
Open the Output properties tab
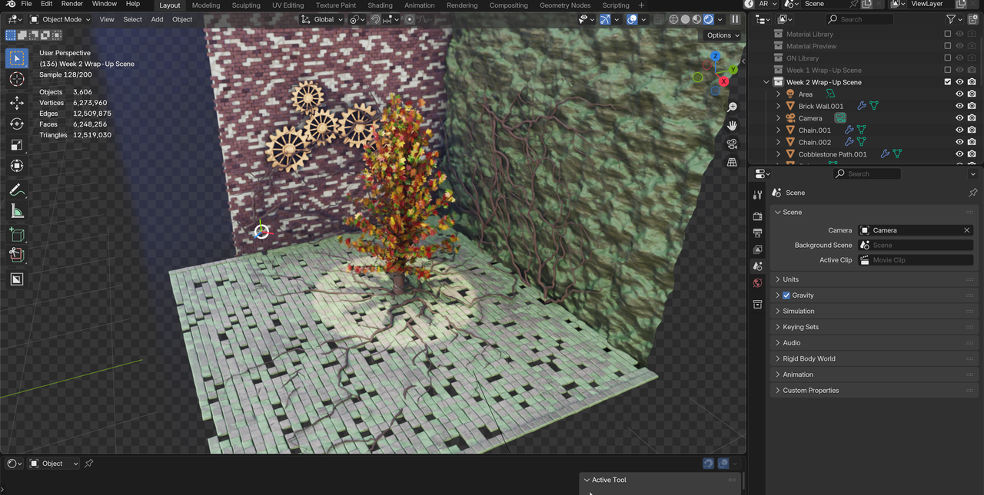pos(757,233)
